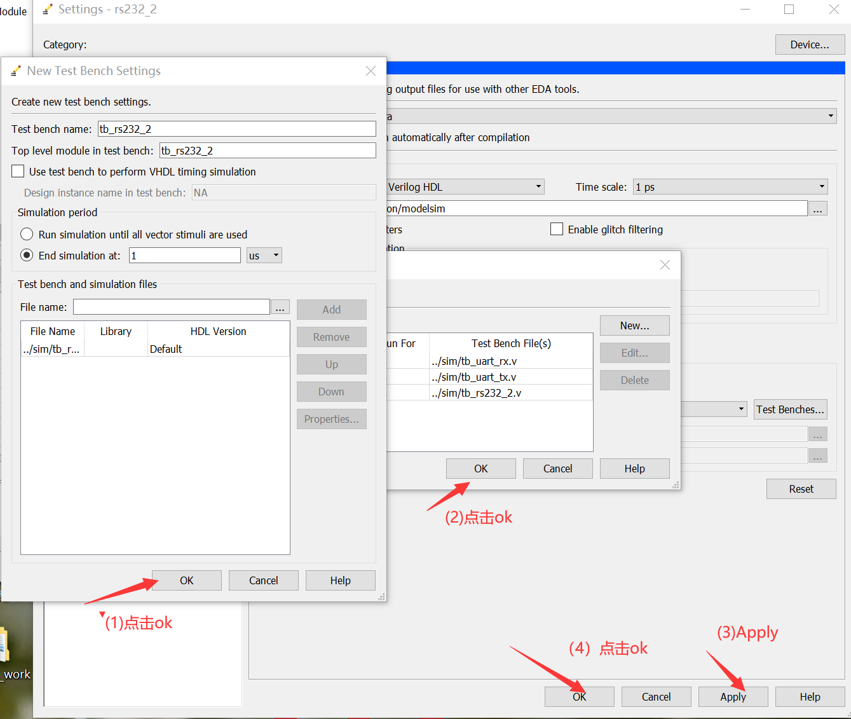This screenshot has width=851, height=719.
Task: Enable VHDL timing simulation checkbox
Action: coord(17,170)
